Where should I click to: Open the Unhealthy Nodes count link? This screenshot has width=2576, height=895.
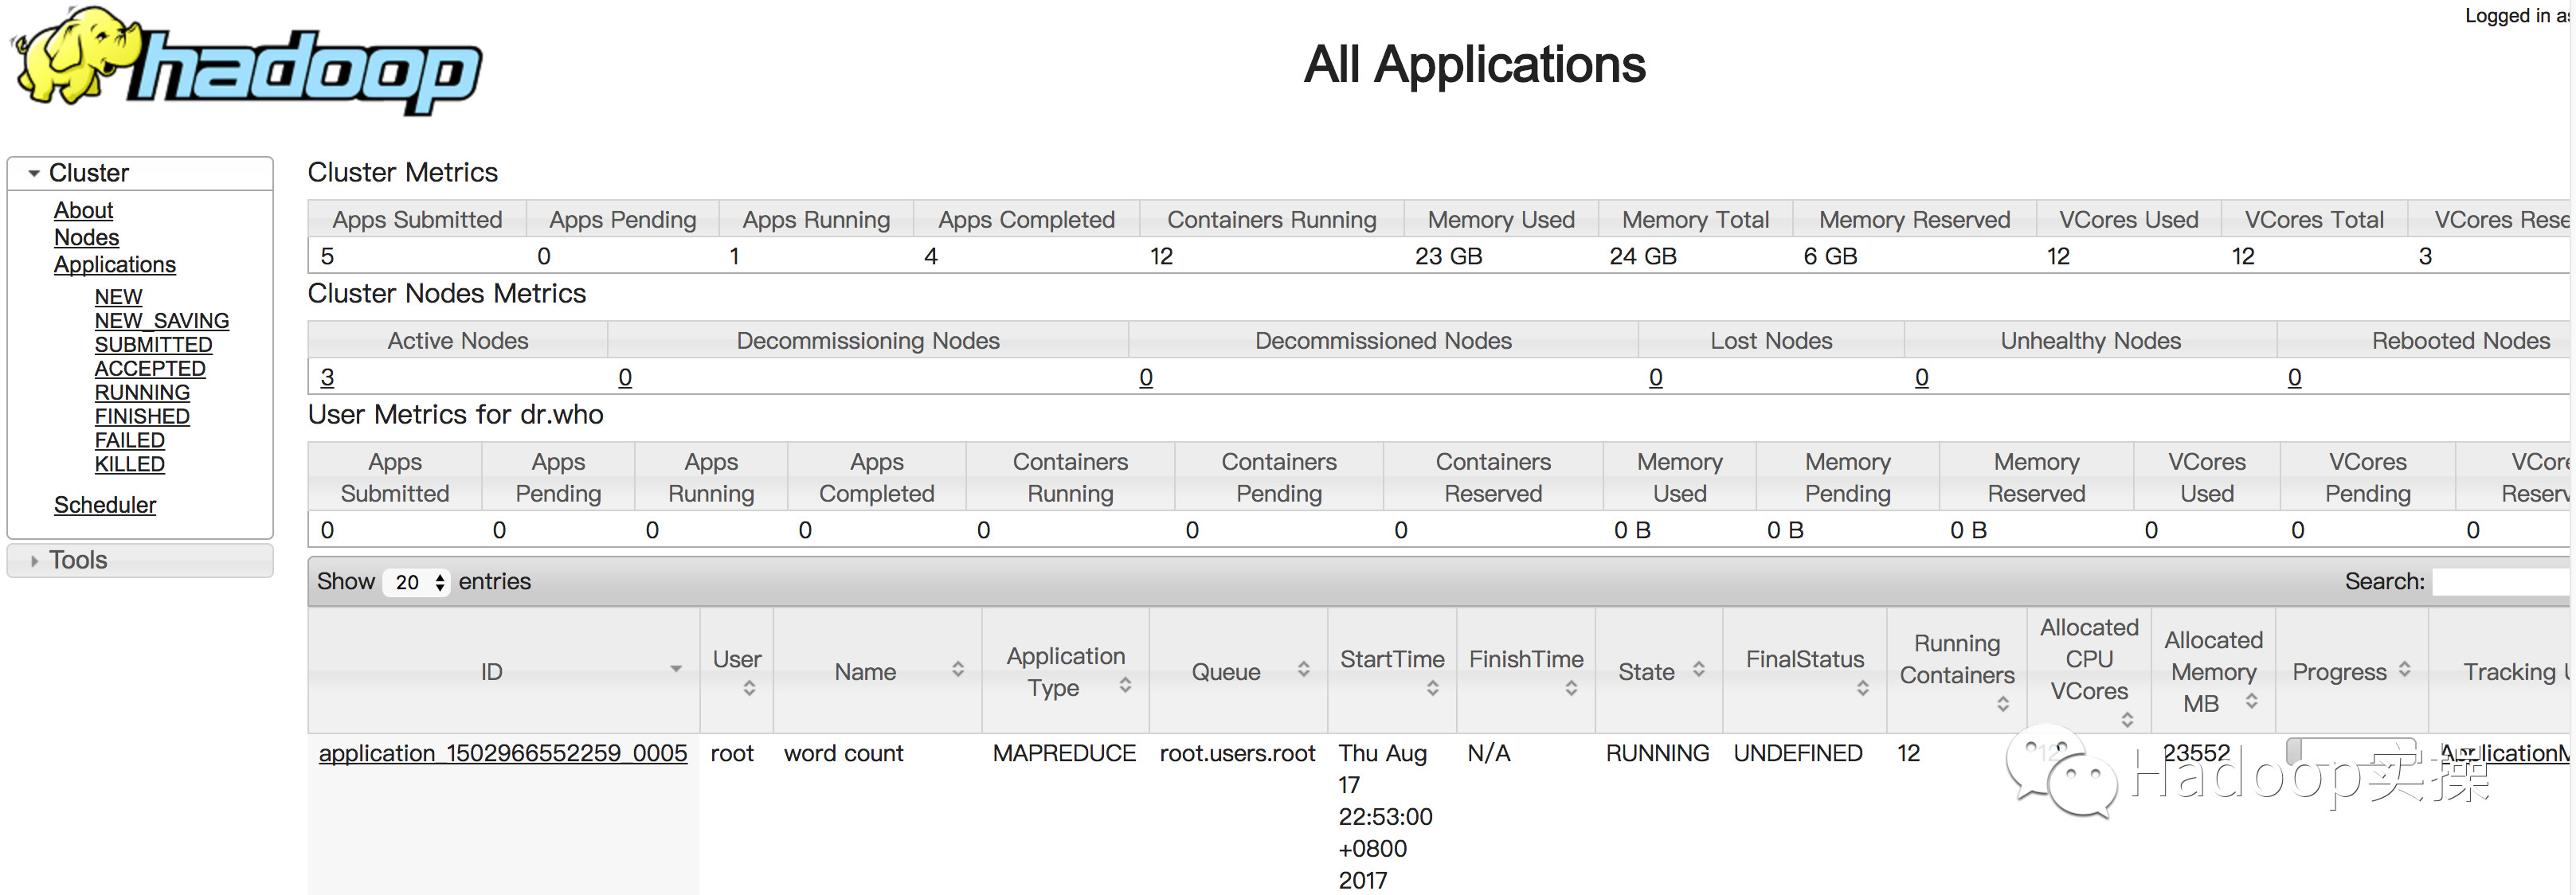tap(1922, 377)
